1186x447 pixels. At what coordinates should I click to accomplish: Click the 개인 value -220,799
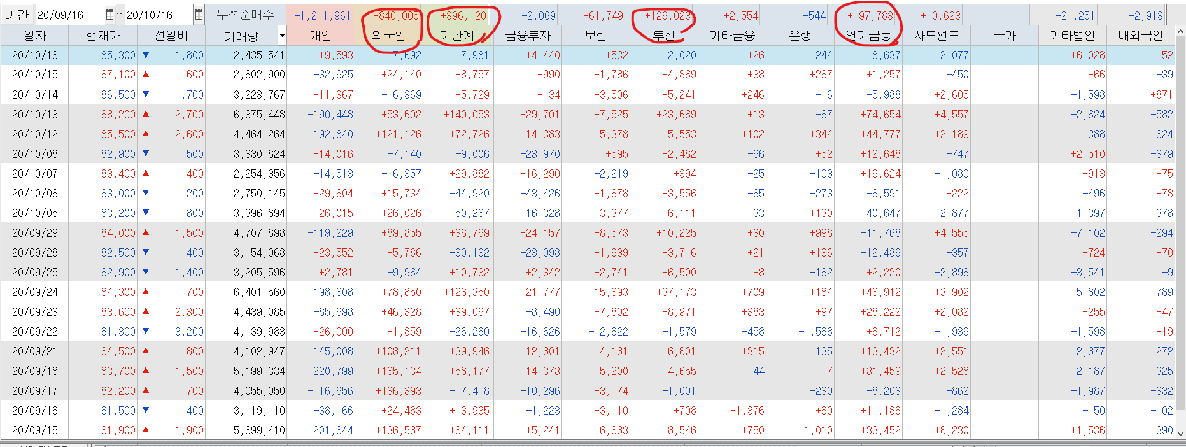coord(330,371)
